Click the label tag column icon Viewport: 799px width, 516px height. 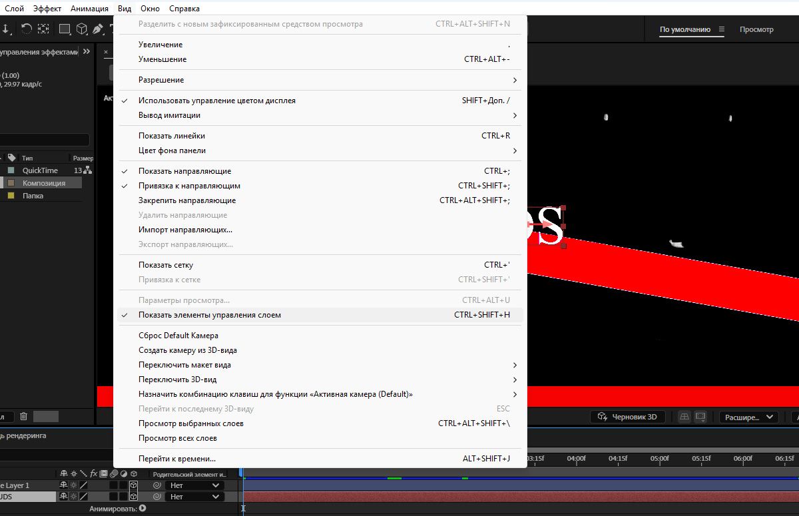pos(11,158)
